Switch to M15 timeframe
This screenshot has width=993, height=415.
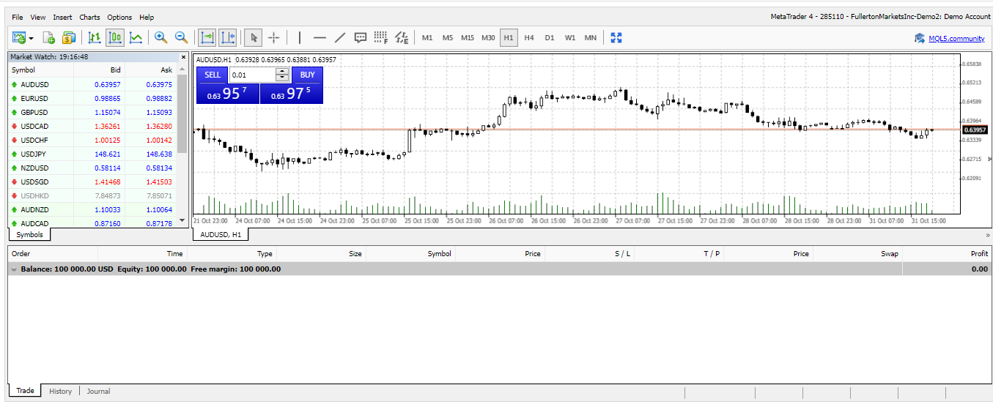pos(468,38)
